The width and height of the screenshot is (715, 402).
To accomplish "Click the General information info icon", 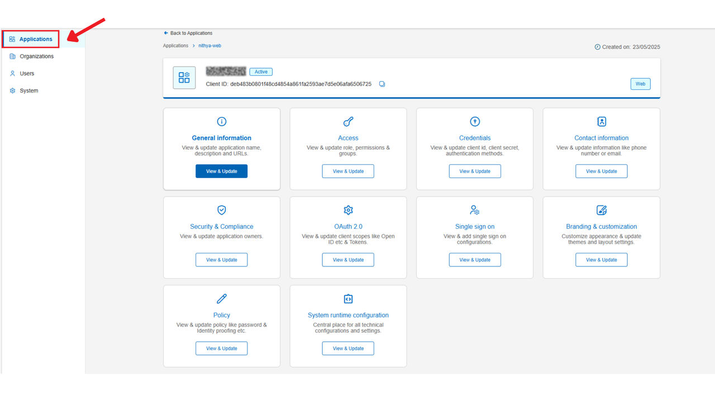I will 222,121.
